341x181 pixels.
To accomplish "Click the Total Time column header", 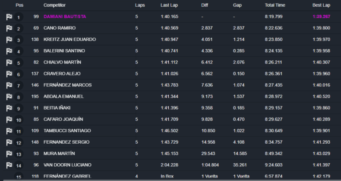I will 275,5.
